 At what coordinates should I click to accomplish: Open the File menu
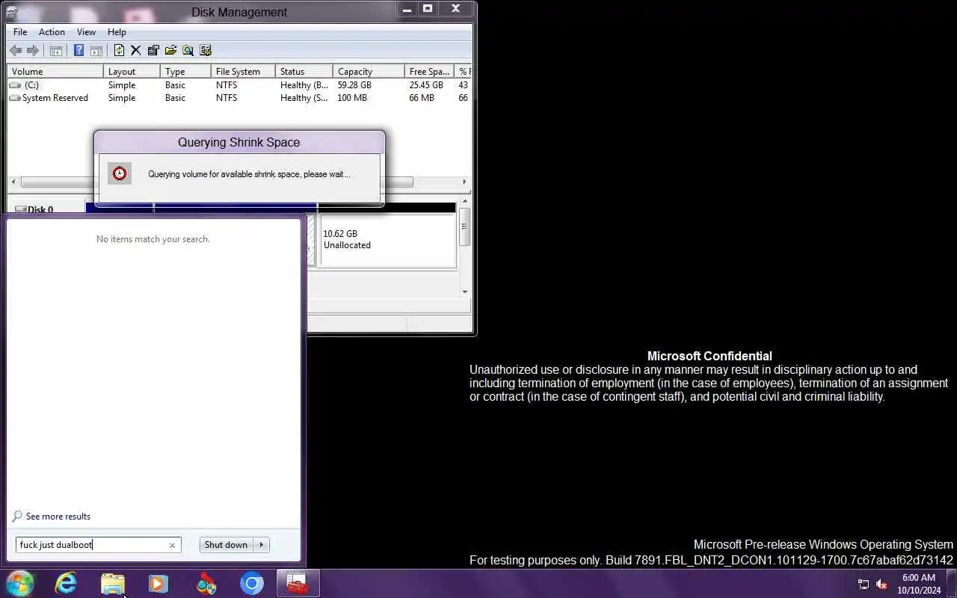[x=20, y=32]
